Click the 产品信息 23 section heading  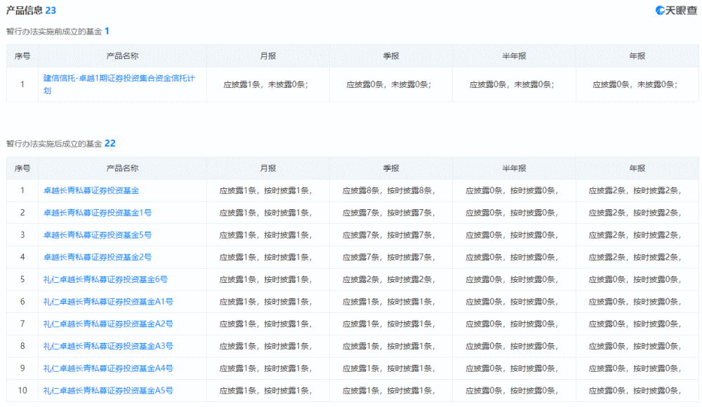(31, 11)
